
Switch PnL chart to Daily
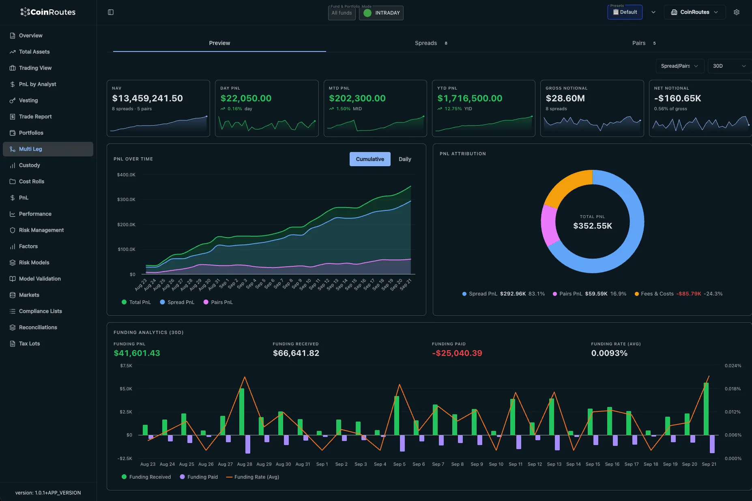[405, 159]
